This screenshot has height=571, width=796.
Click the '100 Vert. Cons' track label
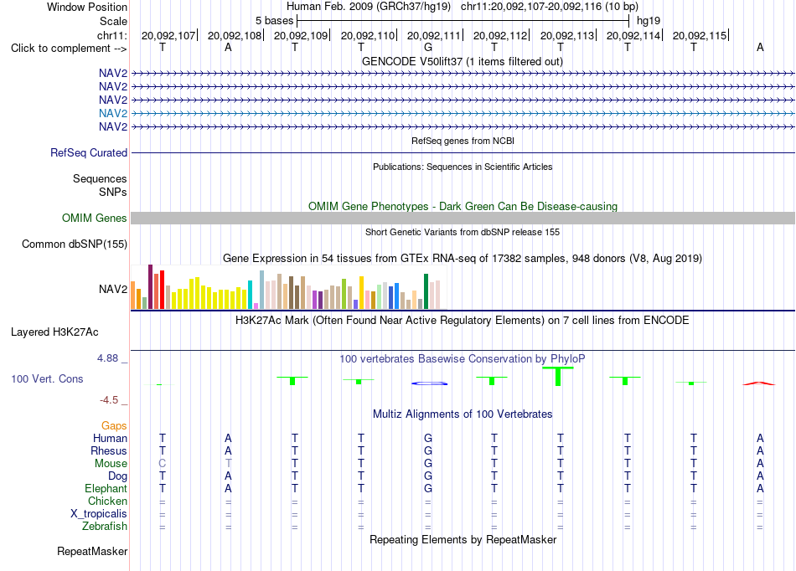(47, 378)
